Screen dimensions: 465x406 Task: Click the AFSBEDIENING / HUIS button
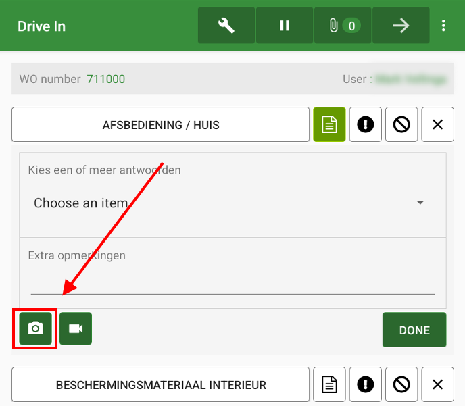click(x=161, y=125)
